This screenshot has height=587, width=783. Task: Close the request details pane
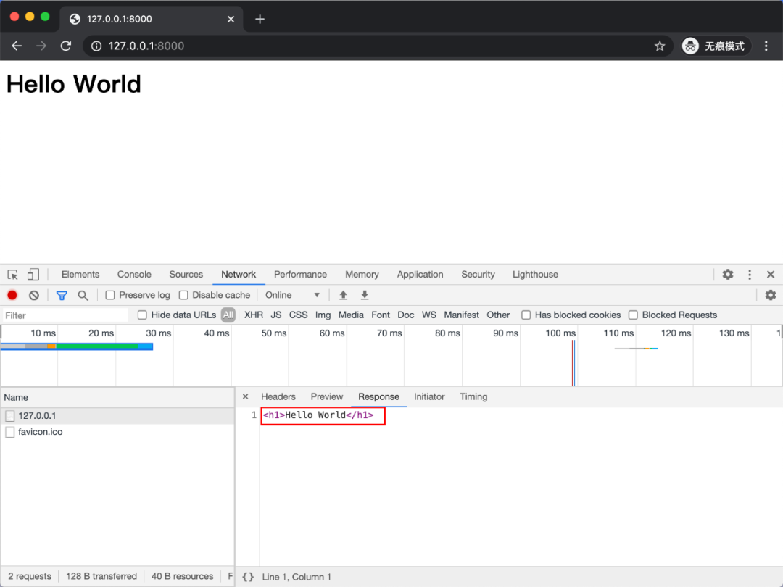pyautogui.click(x=245, y=396)
